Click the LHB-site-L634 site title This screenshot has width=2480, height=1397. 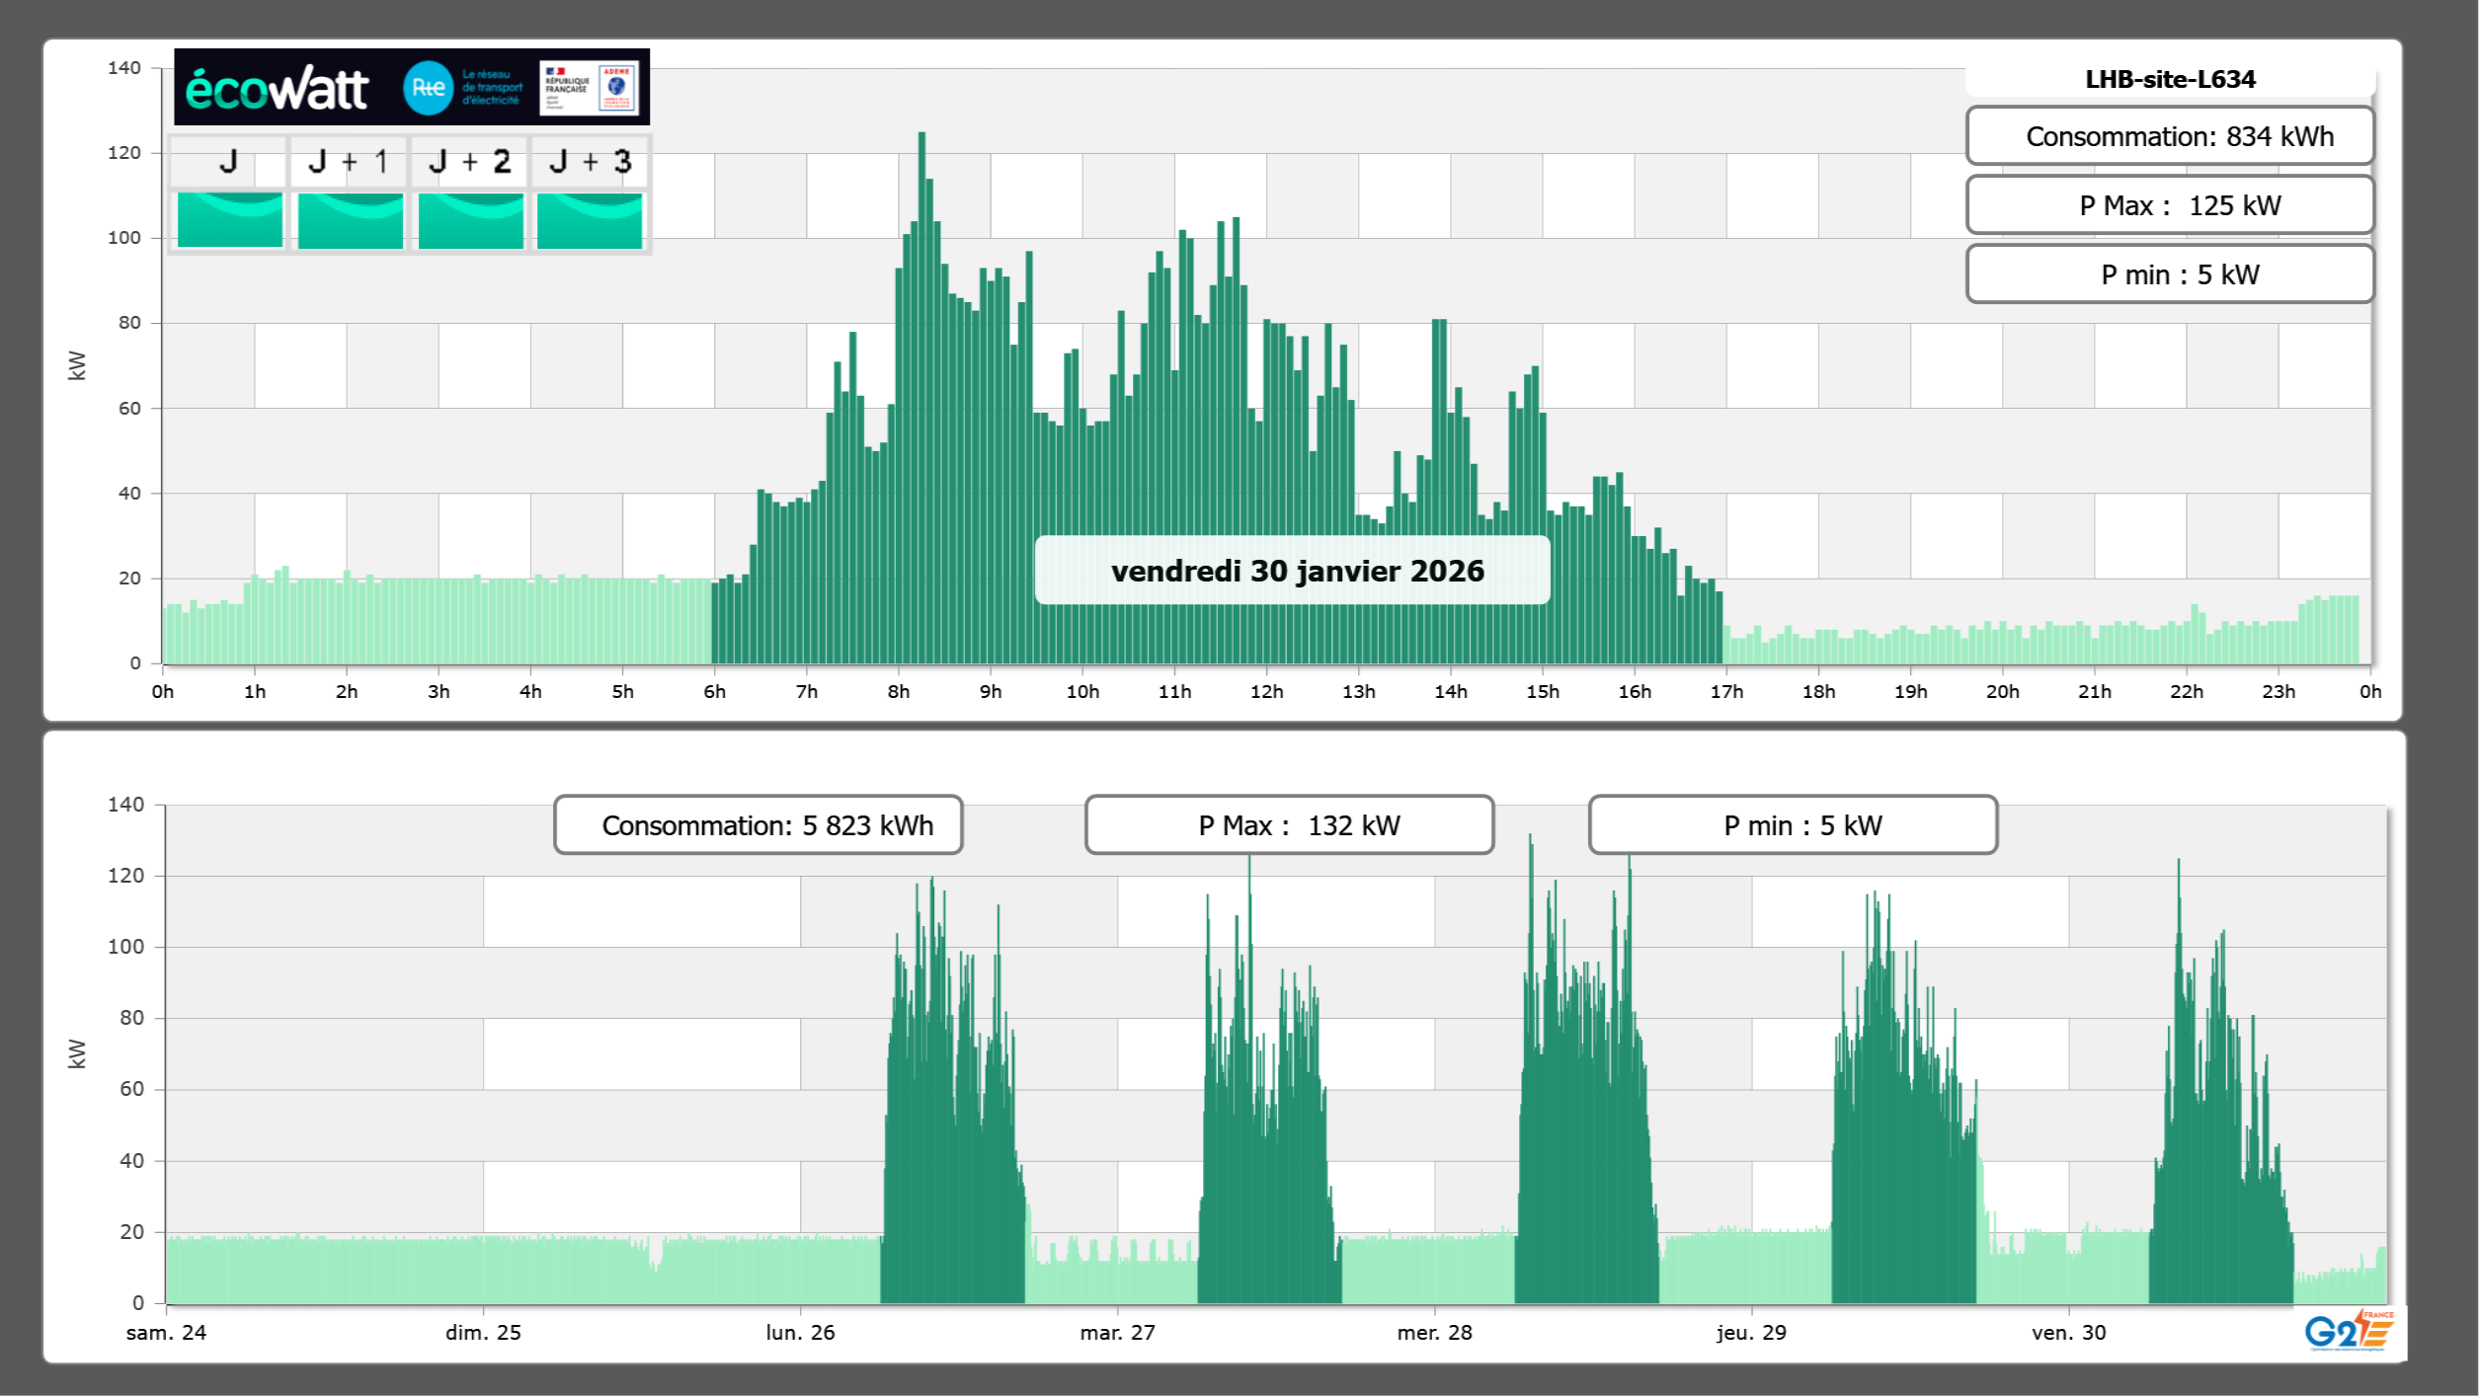(x=2170, y=80)
